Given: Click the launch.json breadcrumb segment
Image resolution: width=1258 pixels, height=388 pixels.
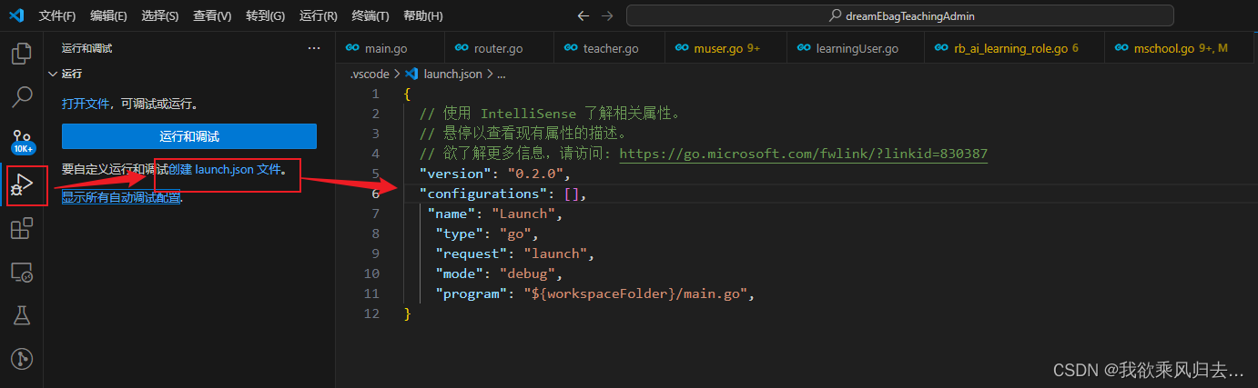Looking at the screenshot, I should pos(453,75).
